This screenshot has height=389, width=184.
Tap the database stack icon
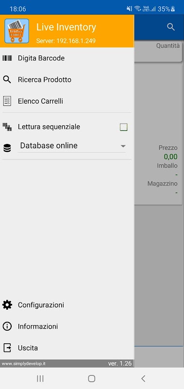(x=7, y=148)
